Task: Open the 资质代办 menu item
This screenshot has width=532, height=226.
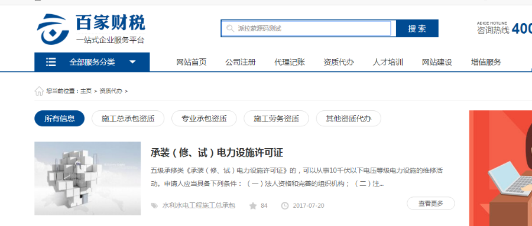Action: [x=339, y=63]
